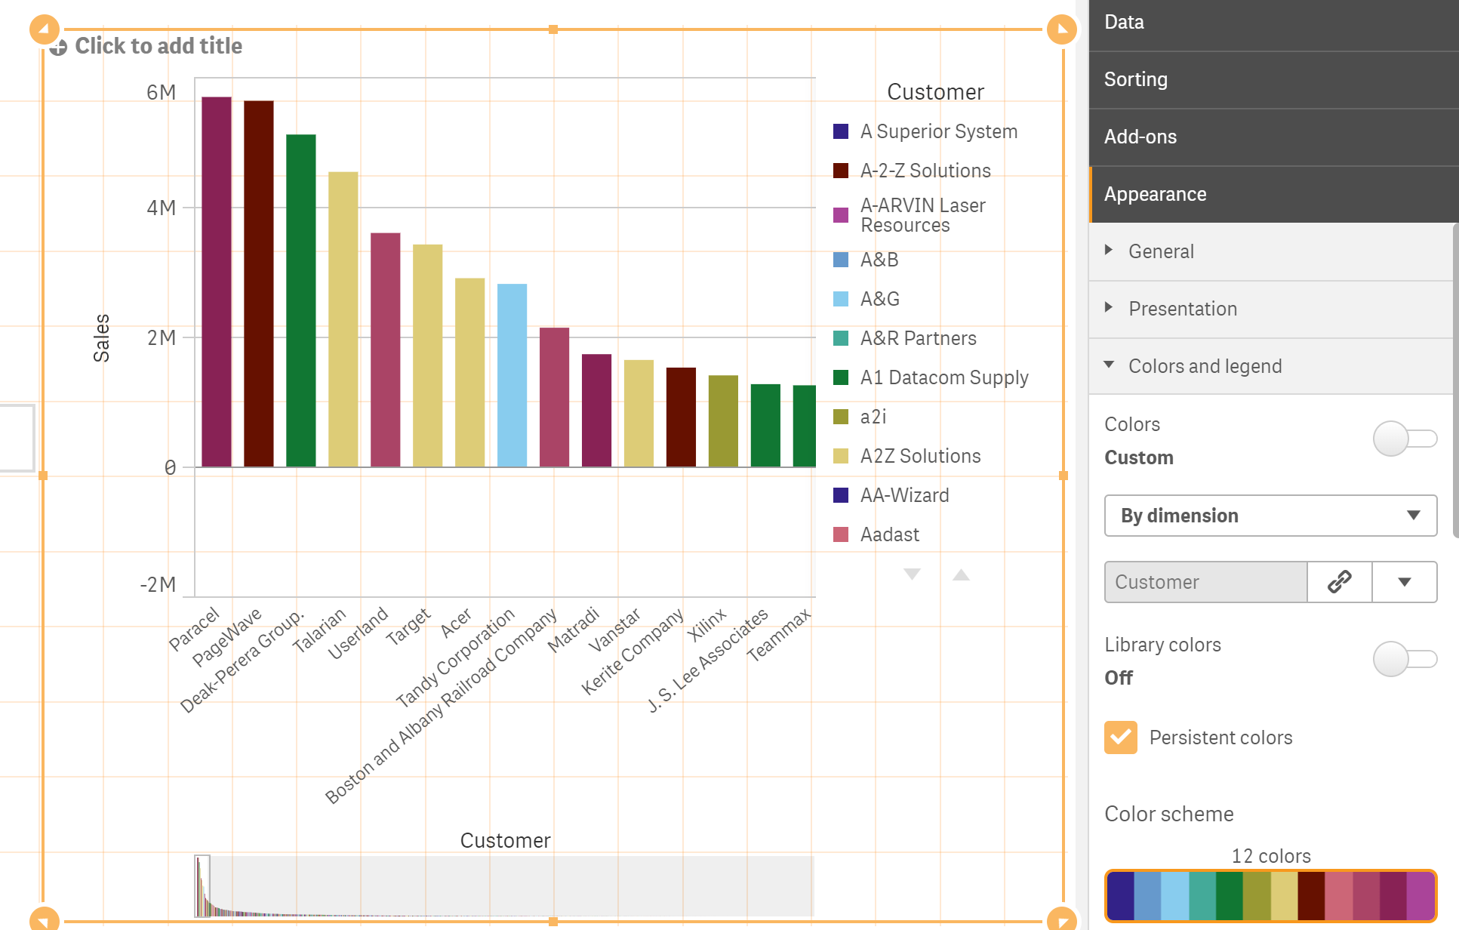Click the Paracel bar in chart
This screenshot has height=930, width=1459.
click(217, 282)
